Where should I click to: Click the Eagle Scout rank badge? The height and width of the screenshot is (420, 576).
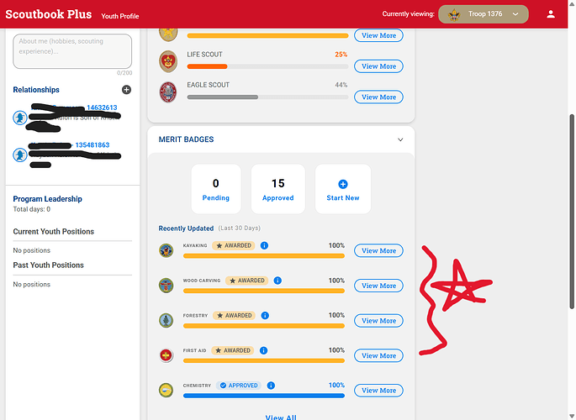coord(168,92)
